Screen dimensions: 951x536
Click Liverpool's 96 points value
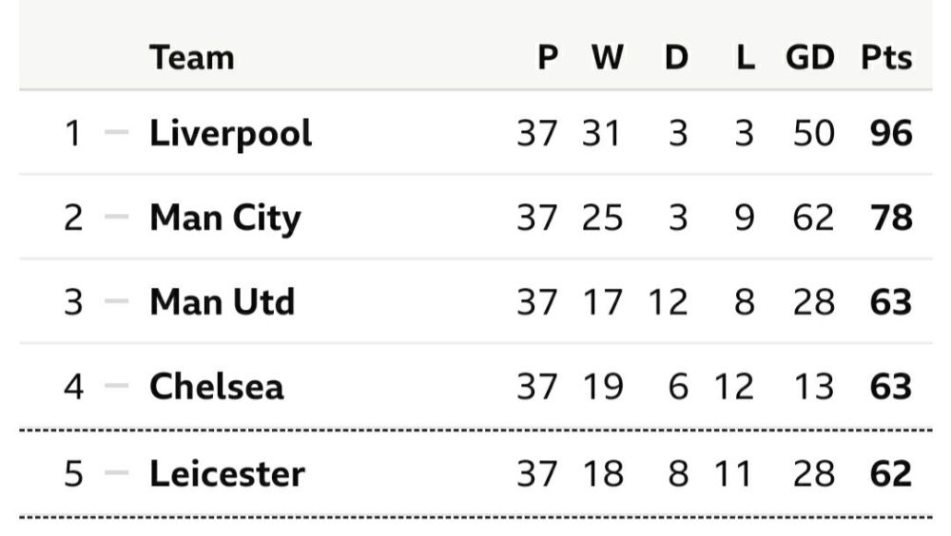(x=890, y=133)
